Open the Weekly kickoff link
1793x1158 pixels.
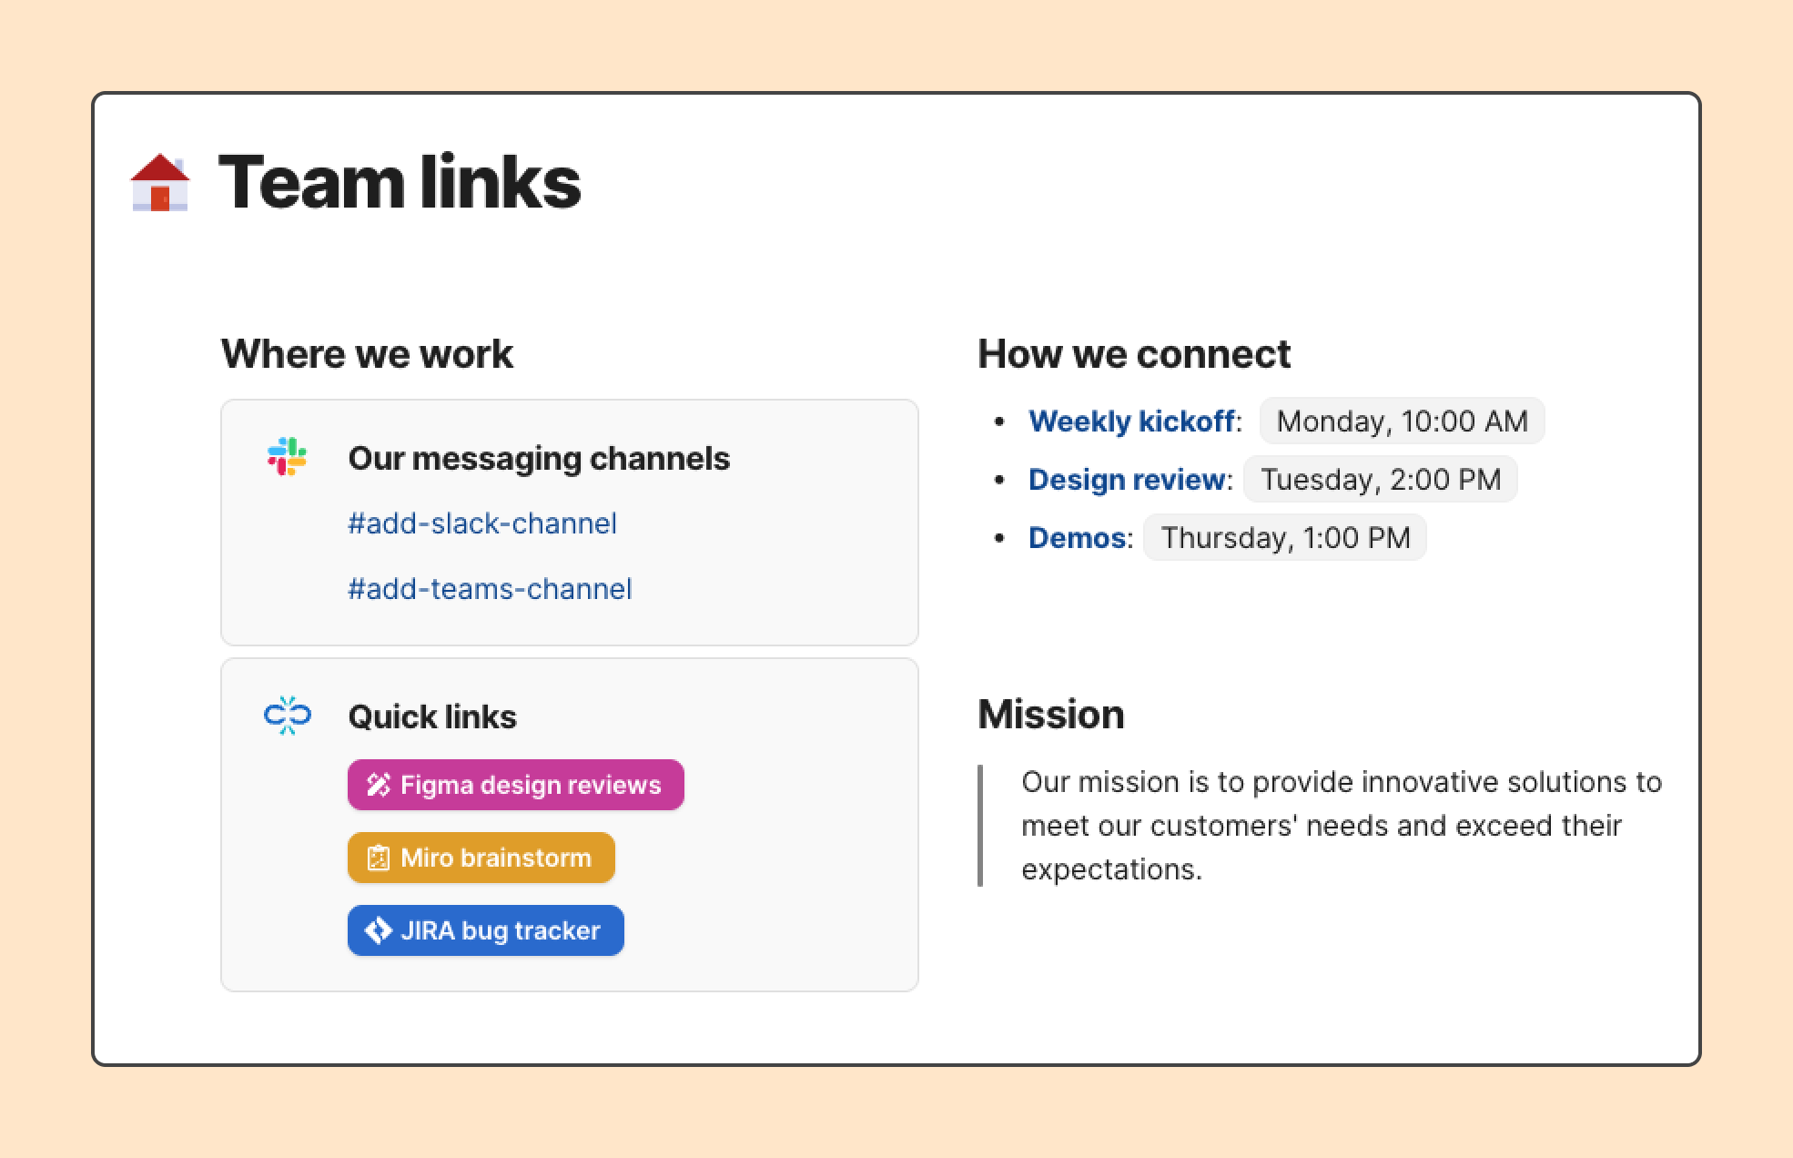pos(1131,422)
